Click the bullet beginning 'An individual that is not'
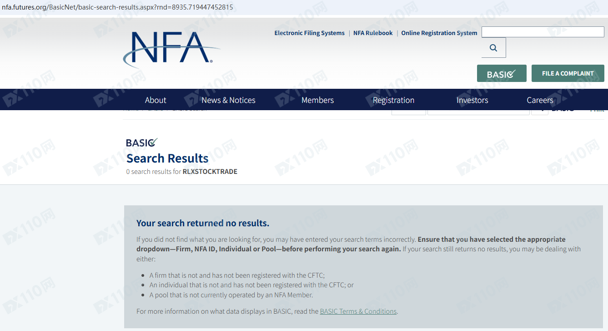The height and width of the screenshot is (331, 608). coord(251,285)
